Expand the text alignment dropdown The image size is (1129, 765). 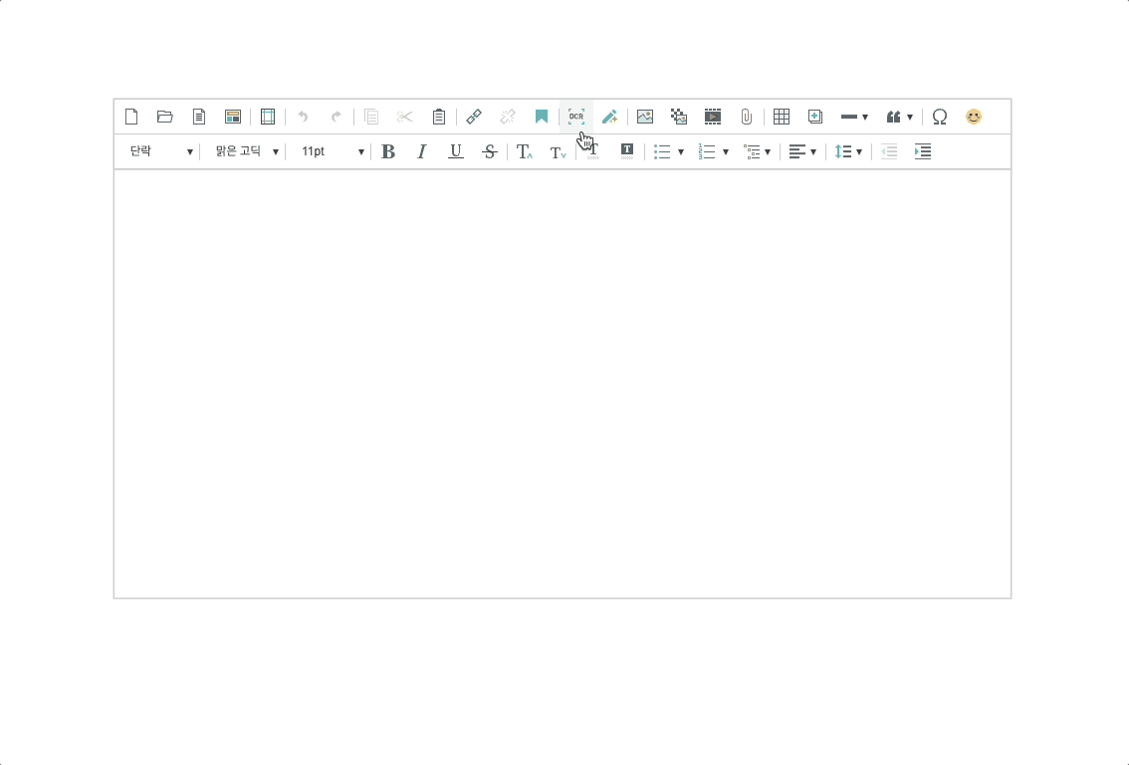coord(802,151)
